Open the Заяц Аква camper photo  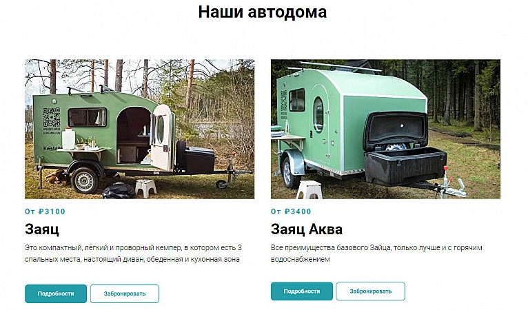click(385, 129)
